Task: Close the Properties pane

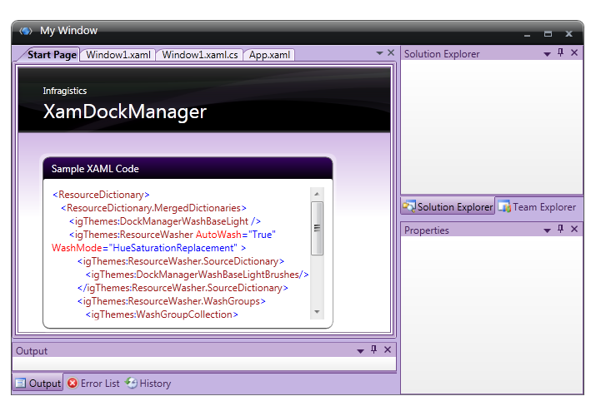Action: 574,229
